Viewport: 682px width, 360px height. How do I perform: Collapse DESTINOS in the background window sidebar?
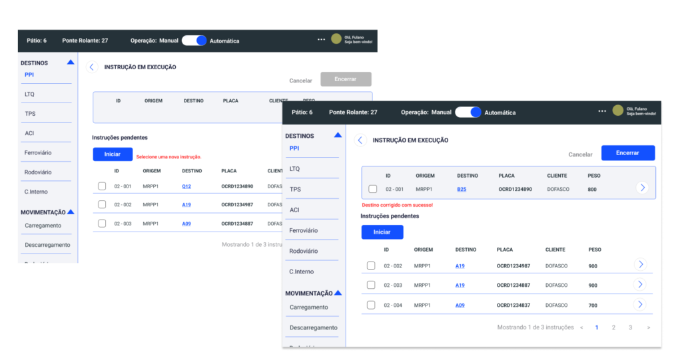click(x=70, y=63)
